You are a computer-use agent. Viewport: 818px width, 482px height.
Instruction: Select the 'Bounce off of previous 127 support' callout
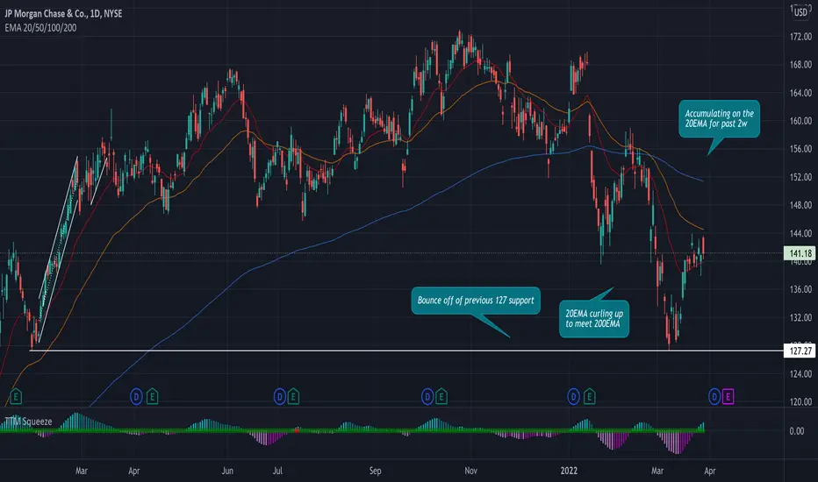point(475,301)
